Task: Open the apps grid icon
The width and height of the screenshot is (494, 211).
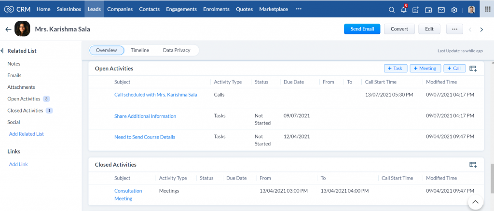Action: pos(487,9)
